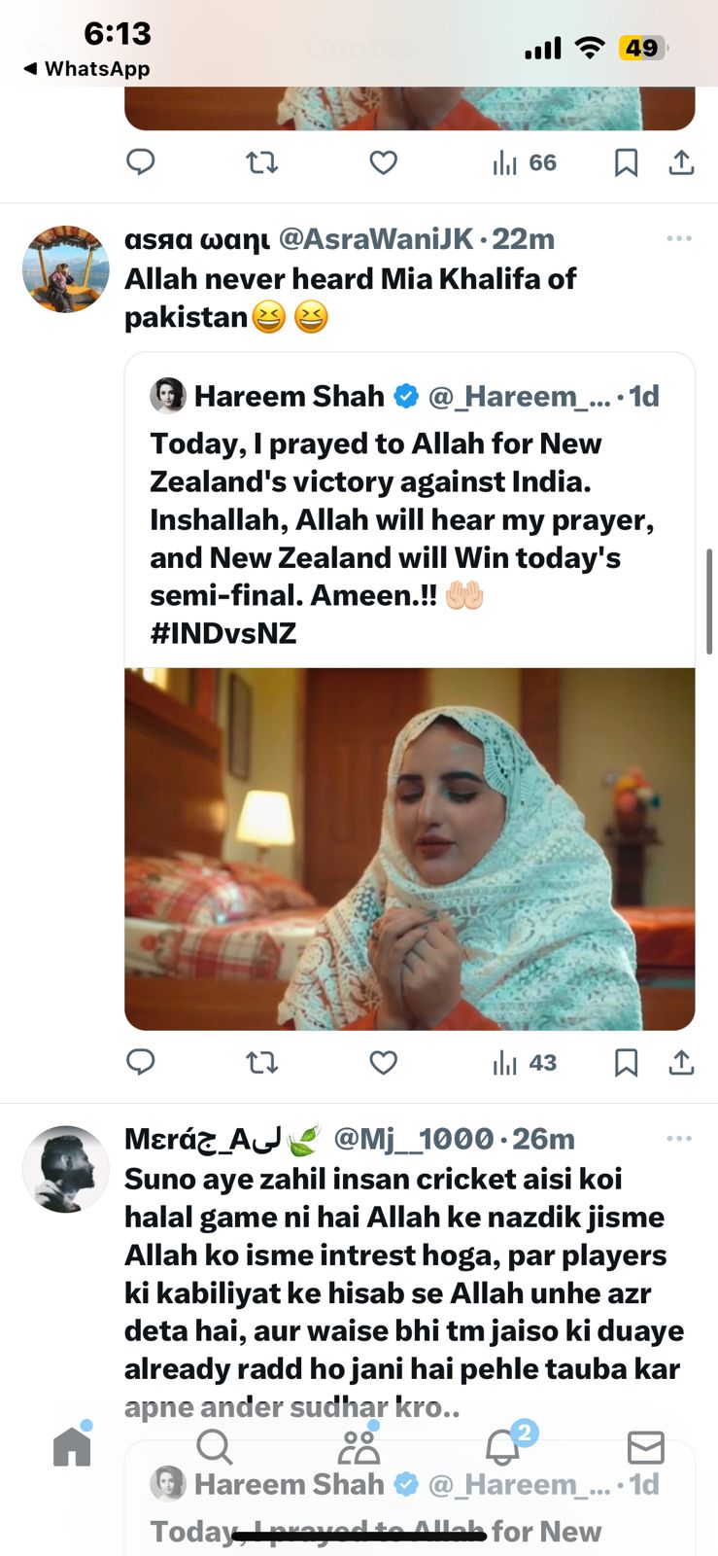Share AsraWaniJK's tweet via share icon

click(682, 1062)
